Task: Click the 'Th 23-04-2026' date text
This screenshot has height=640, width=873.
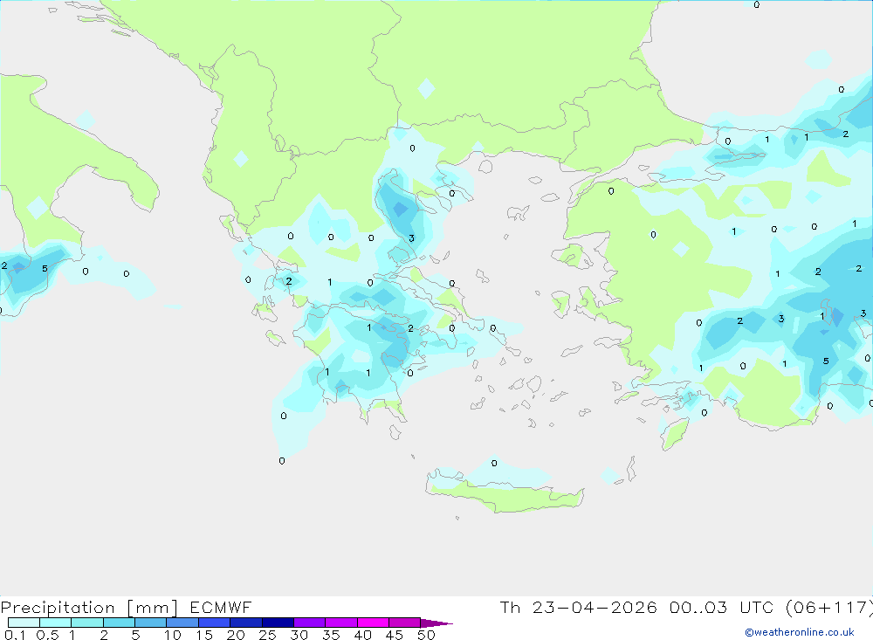Action: pyautogui.click(x=579, y=608)
